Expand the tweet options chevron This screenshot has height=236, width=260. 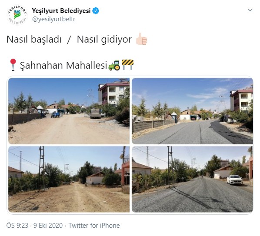pos(250,10)
